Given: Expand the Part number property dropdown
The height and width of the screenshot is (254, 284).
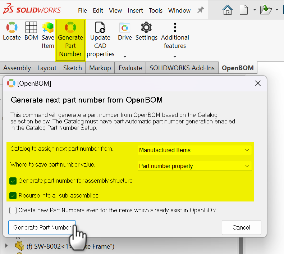Looking at the screenshot, I should tap(194, 166).
